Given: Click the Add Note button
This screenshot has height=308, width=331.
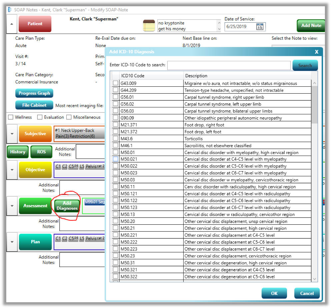Looking at the screenshot, I should tap(311, 26).
